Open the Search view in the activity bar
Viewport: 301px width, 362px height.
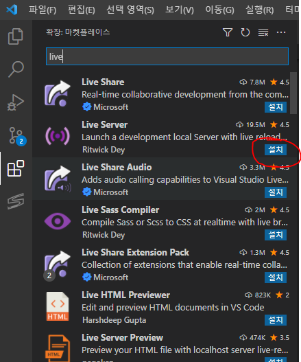coord(16,69)
